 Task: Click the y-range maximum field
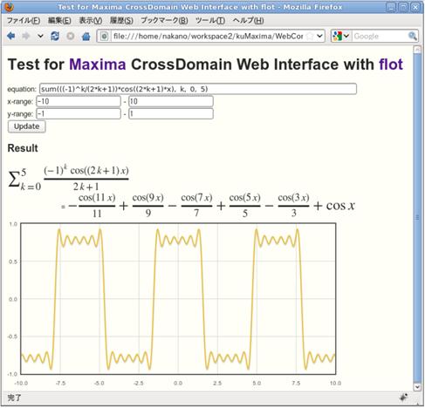[x=171, y=113]
